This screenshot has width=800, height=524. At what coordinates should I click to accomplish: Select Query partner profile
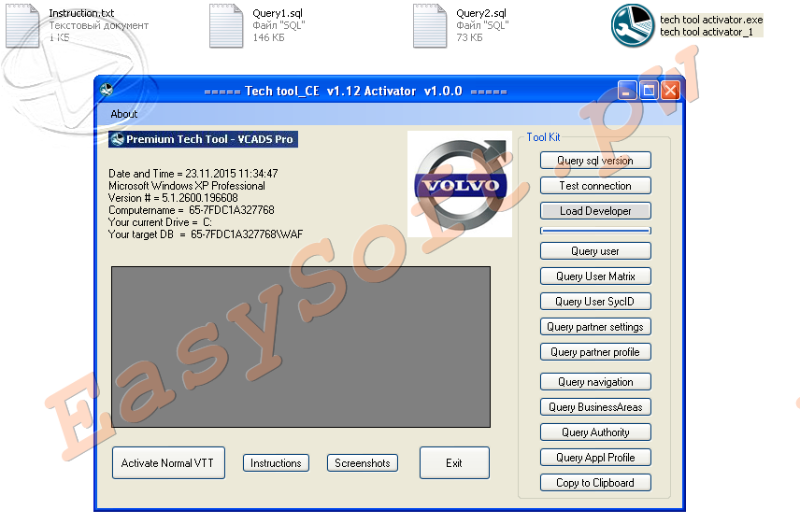(595, 352)
